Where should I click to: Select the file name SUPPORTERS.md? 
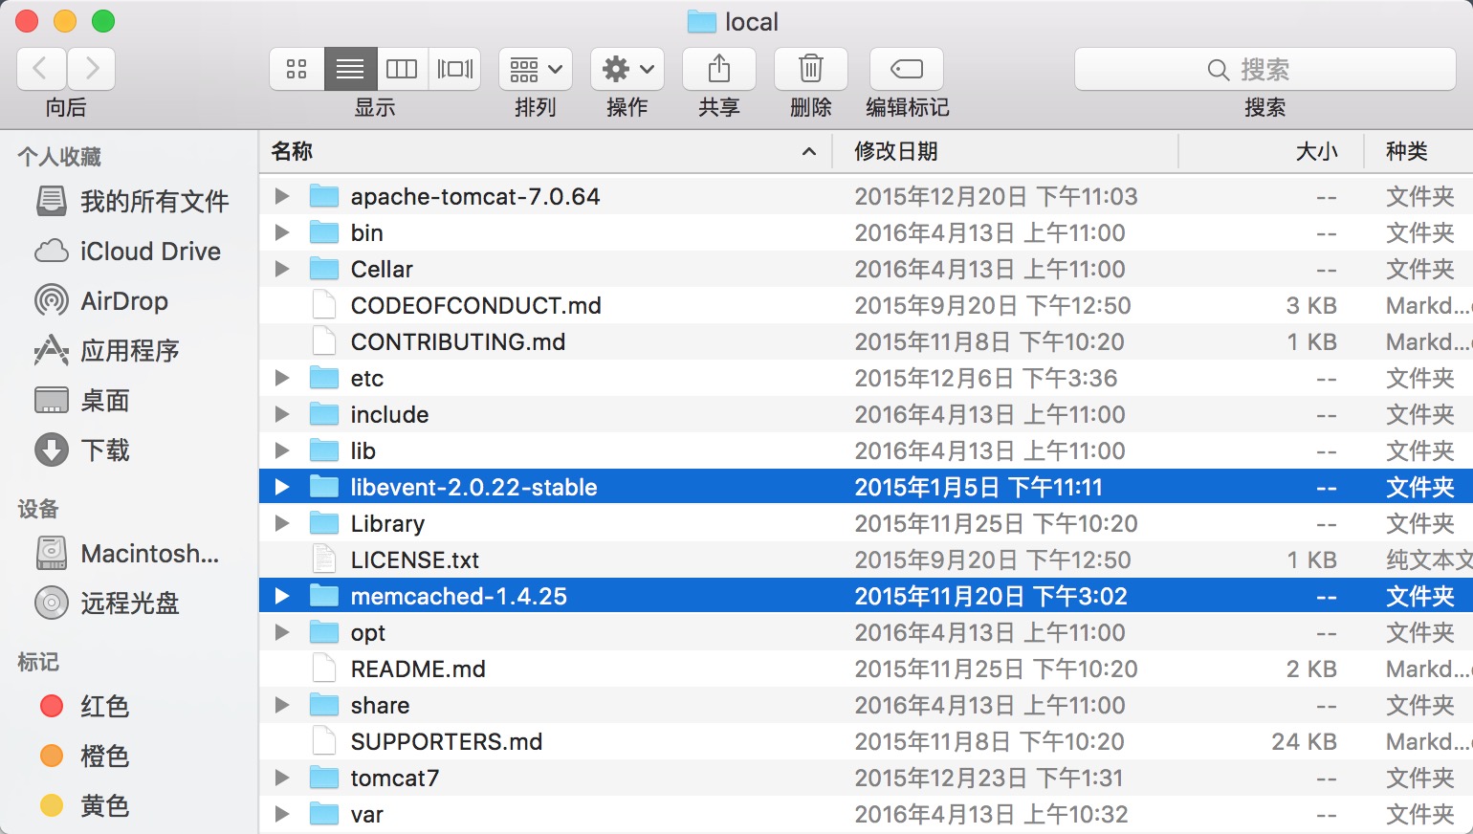pyautogui.click(x=446, y=741)
